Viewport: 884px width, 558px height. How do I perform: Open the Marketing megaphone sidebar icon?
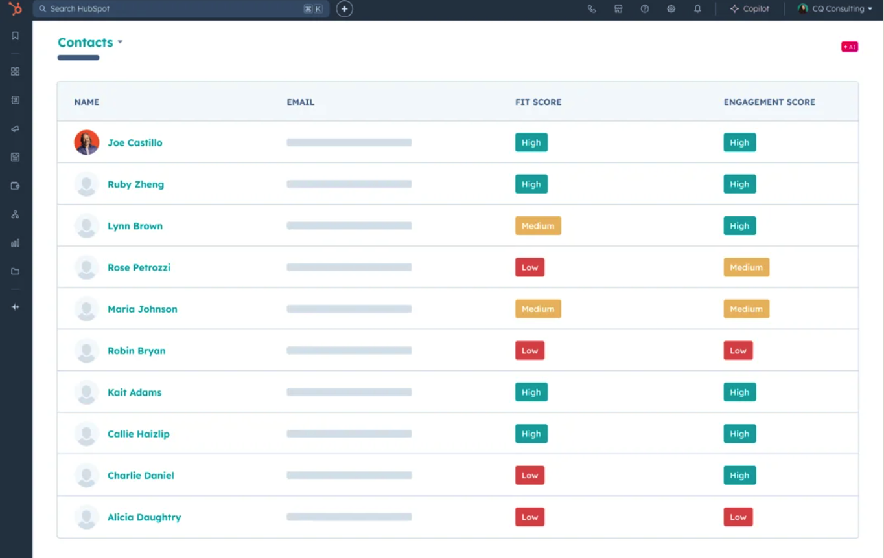click(x=16, y=129)
